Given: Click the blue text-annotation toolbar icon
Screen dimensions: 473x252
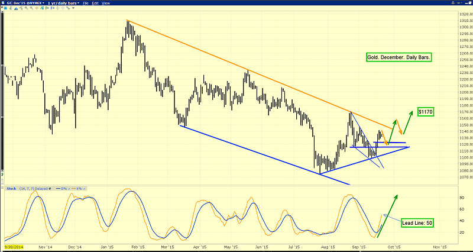Looking at the screenshot, I should pos(5,8).
